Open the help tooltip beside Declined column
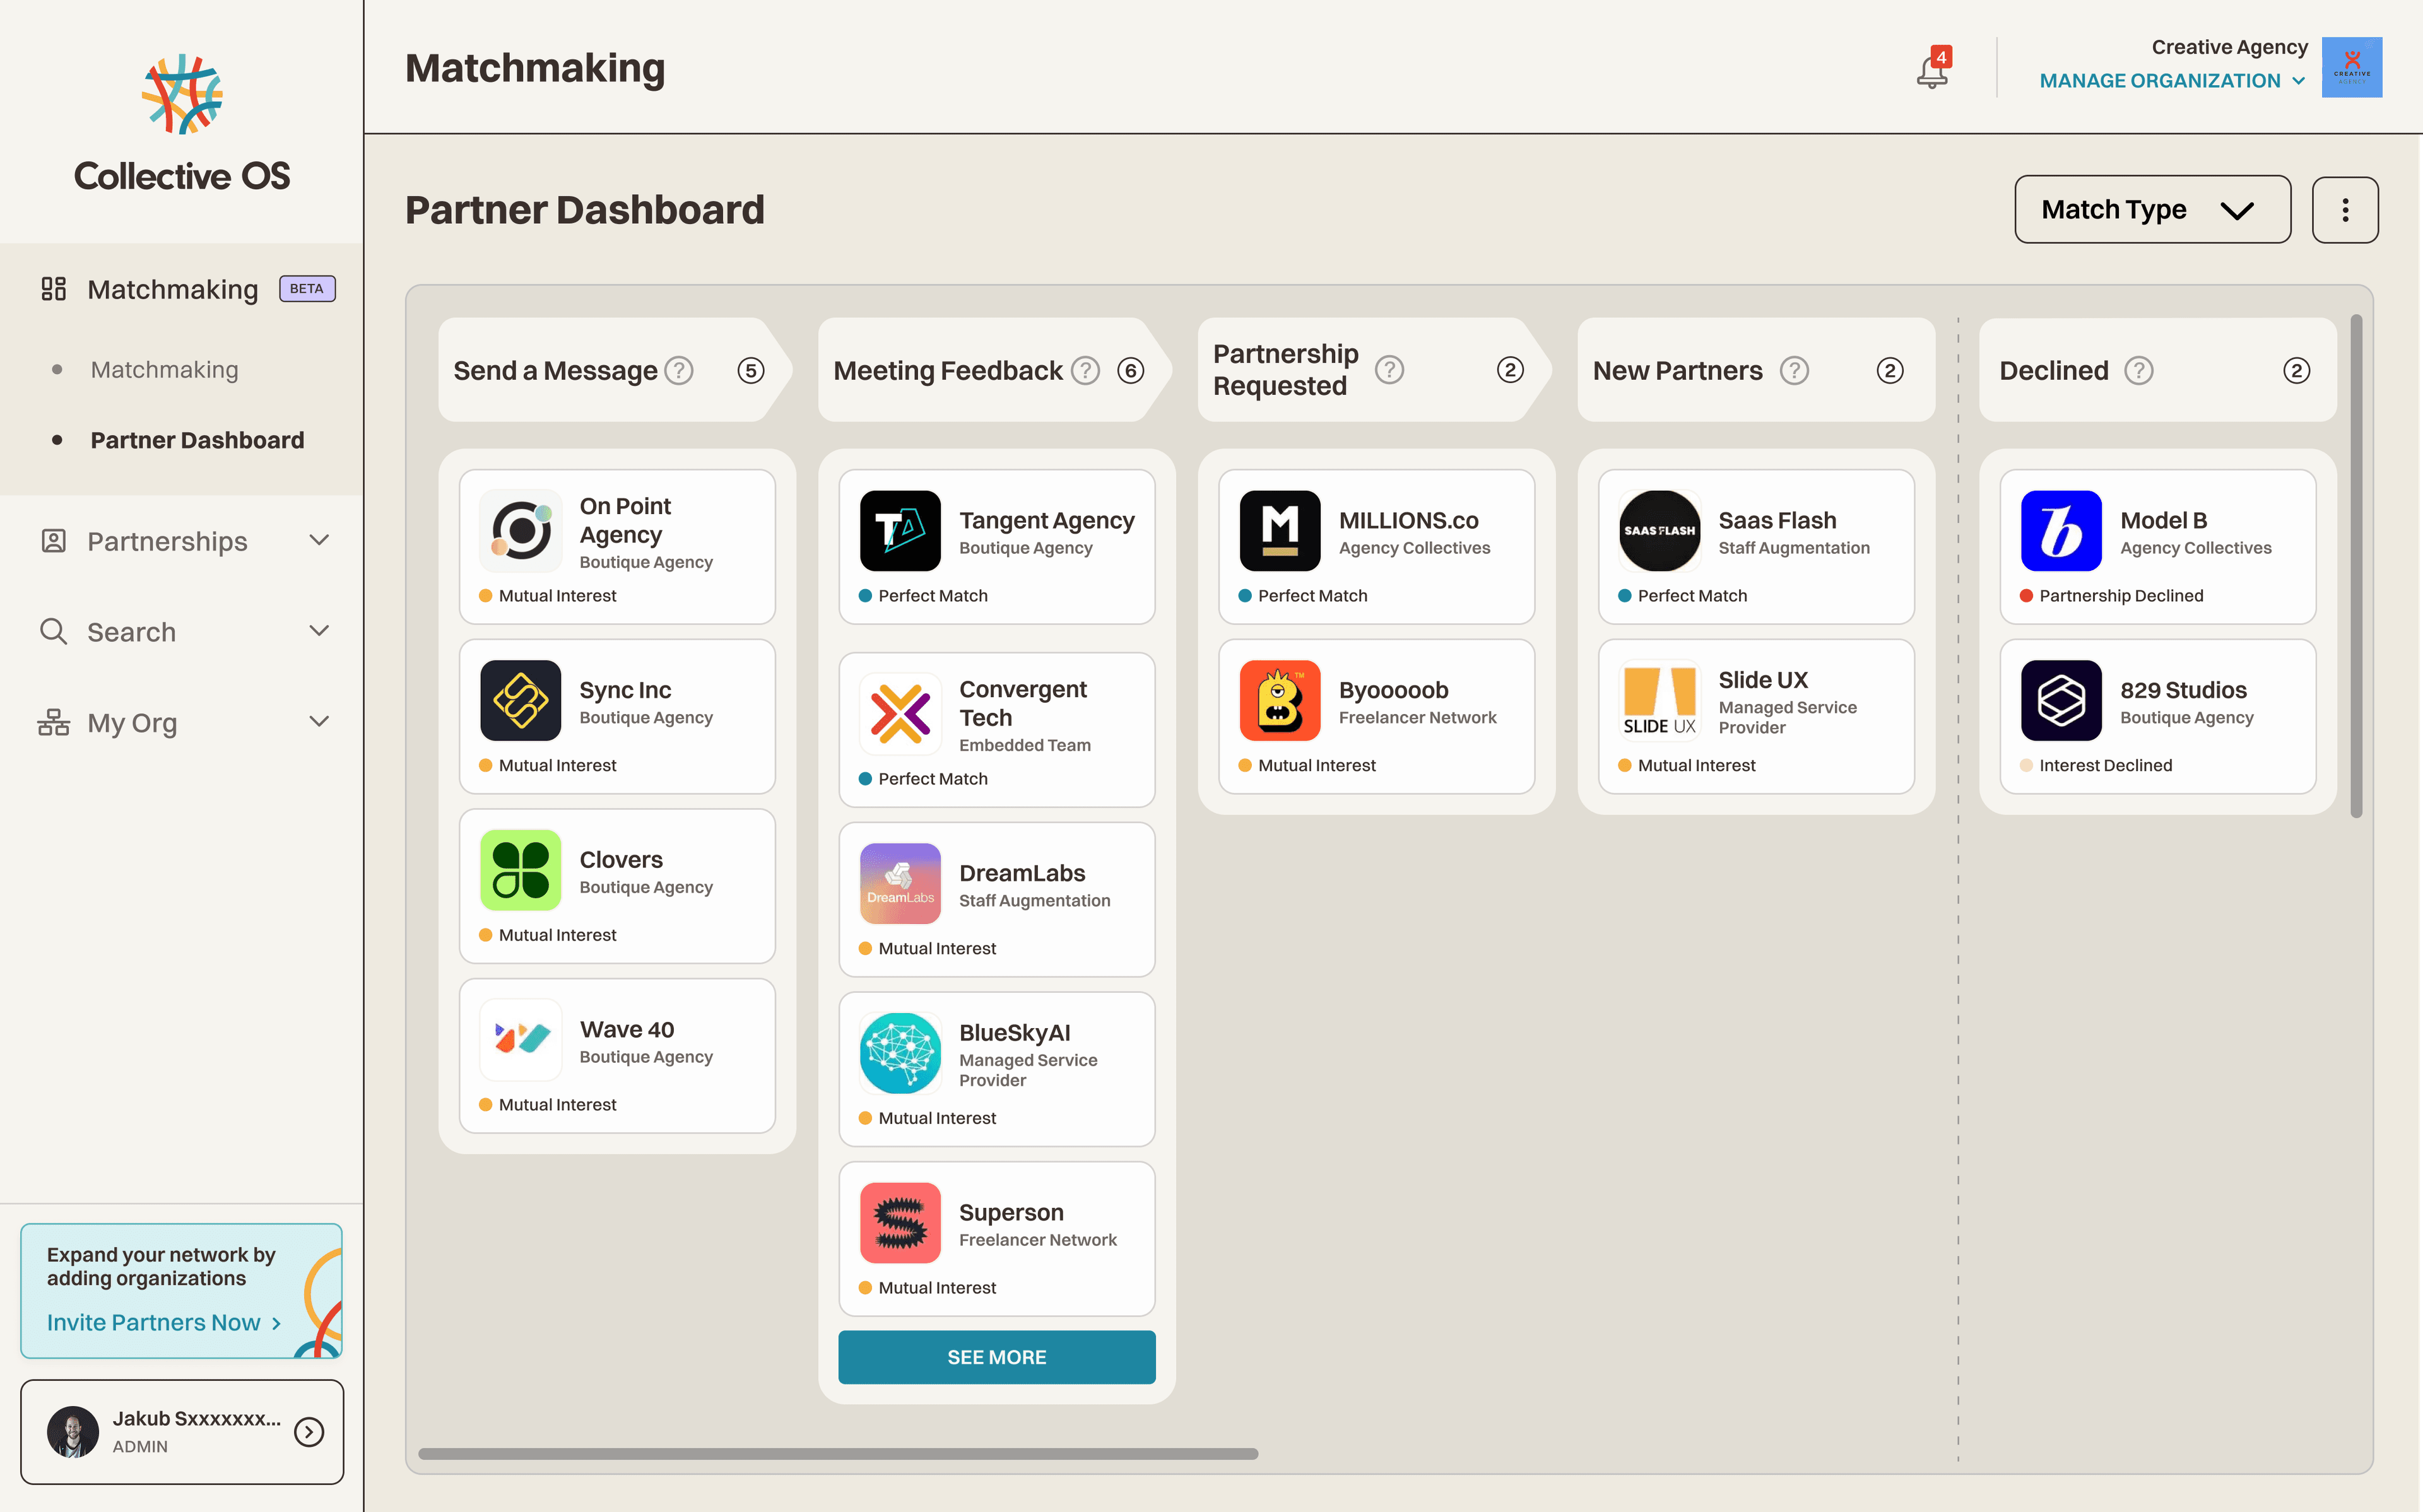The height and width of the screenshot is (1512, 2423). pos(2139,370)
